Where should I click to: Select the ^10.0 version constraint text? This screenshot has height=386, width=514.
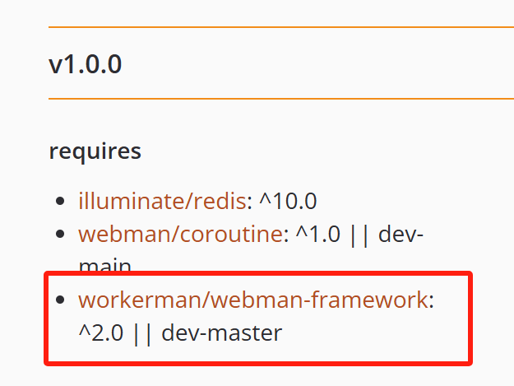288,201
